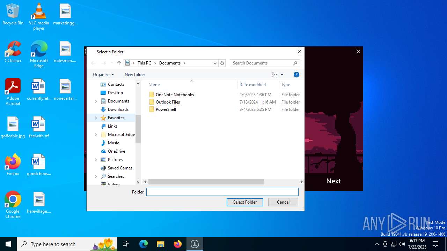Image resolution: width=447 pixels, height=251 pixels.
Task: Select the OneNote Notebooks folder
Action: [x=175, y=95]
